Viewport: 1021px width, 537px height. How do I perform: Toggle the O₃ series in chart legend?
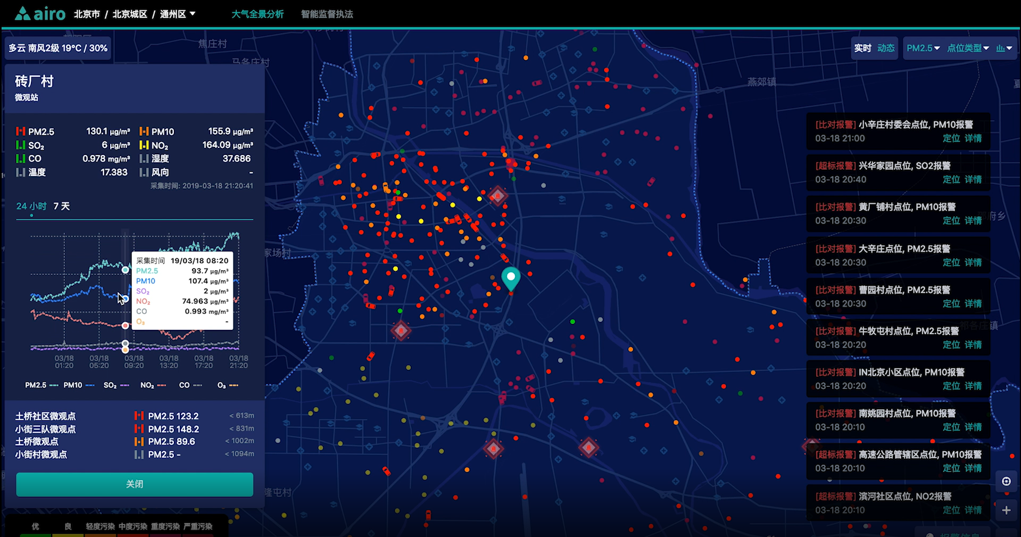pyautogui.click(x=228, y=385)
